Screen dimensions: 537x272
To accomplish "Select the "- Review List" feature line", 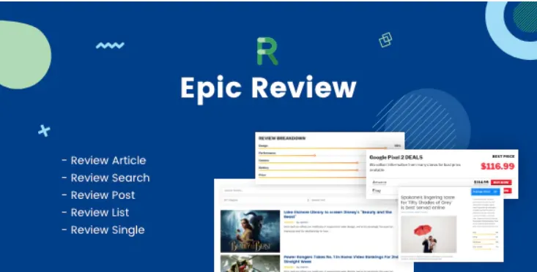I will [95, 213].
